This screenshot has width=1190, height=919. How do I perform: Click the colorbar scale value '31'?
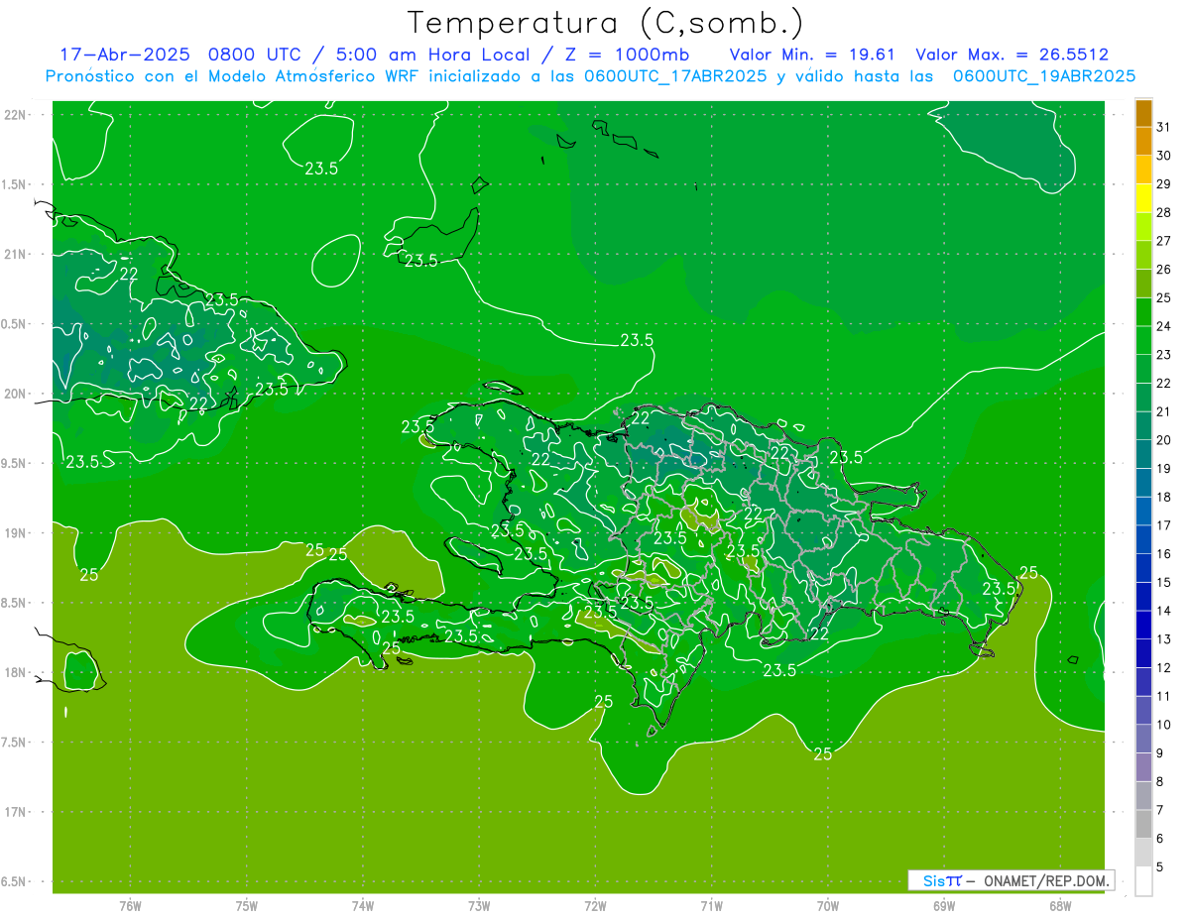pyautogui.click(x=1164, y=127)
